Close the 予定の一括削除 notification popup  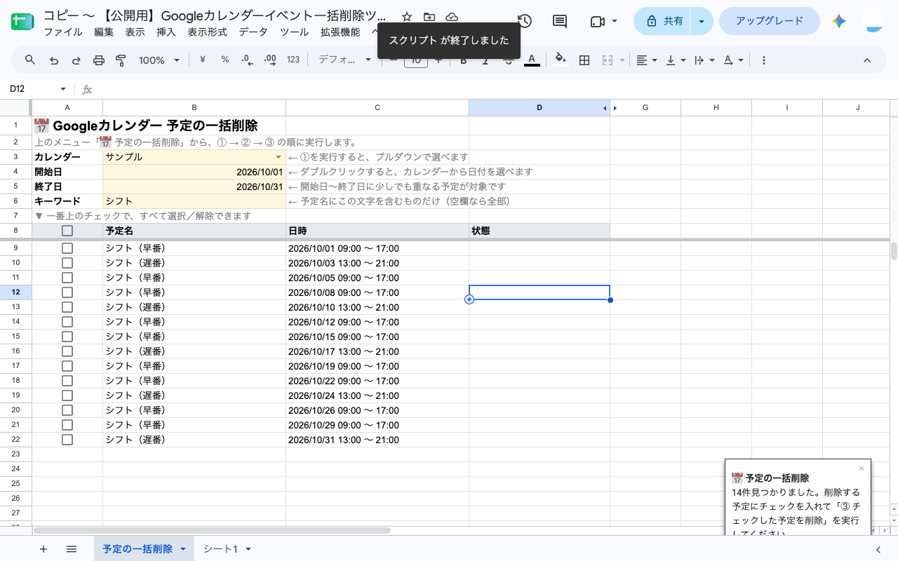pos(862,468)
